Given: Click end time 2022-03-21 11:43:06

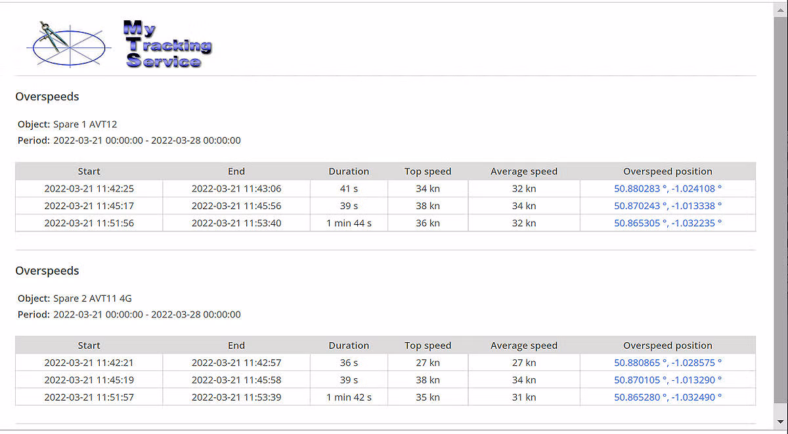Looking at the screenshot, I should pyautogui.click(x=236, y=189).
